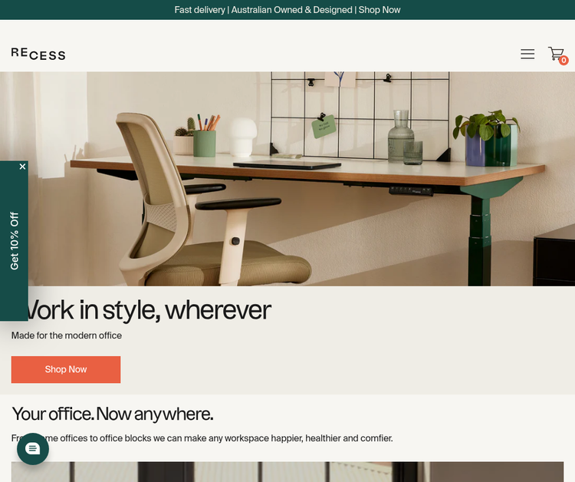Screen dimensions: 575x482
Task: Select Your office. Now anywhere. heading
Action: (x=112, y=414)
